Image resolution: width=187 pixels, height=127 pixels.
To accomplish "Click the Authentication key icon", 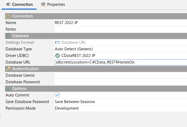I will click(8, 69).
